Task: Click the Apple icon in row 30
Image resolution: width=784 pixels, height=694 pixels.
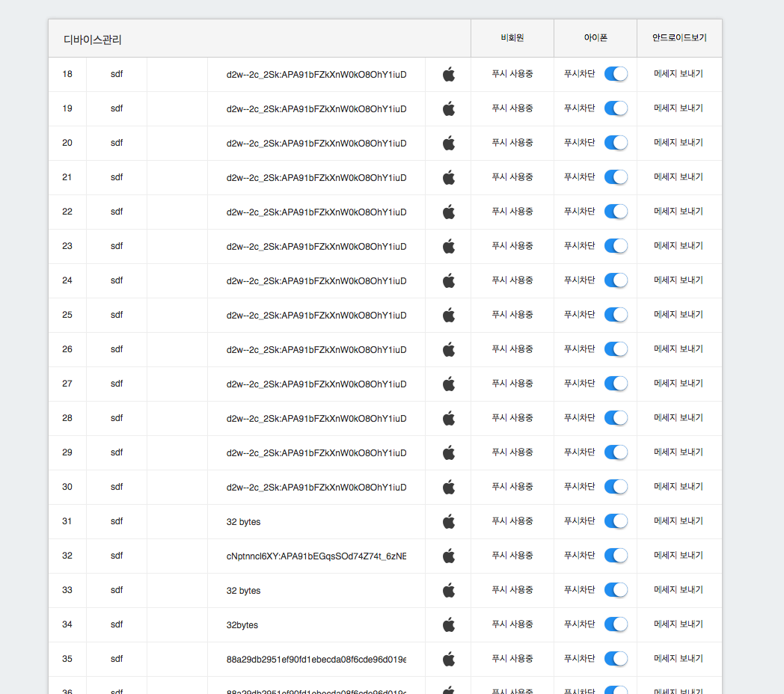Action: coord(448,487)
